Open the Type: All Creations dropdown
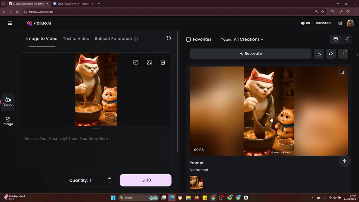Image resolution: width=359 pixels, height=202 pixels. pyautogui.click(x=242, y=40)
